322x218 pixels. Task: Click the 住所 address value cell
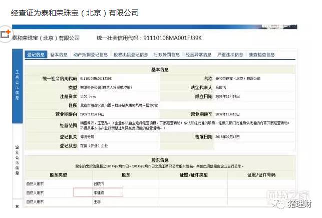click(187, 105)
